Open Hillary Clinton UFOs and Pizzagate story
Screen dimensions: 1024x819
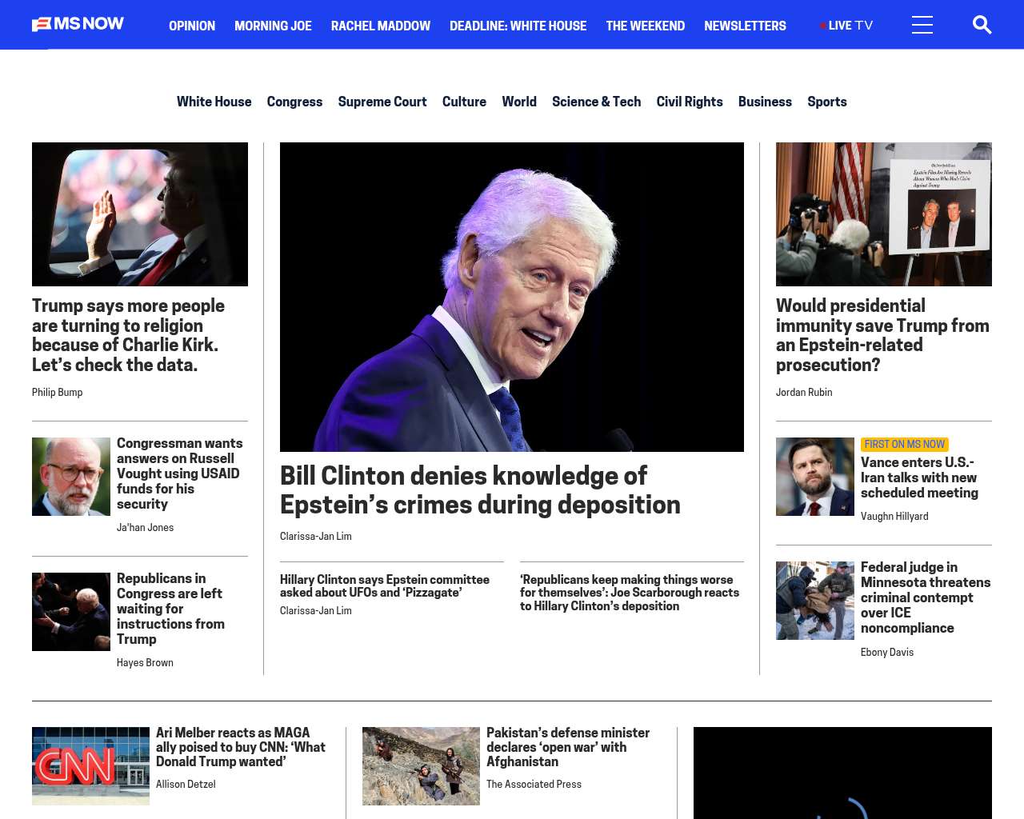(384, 585)
